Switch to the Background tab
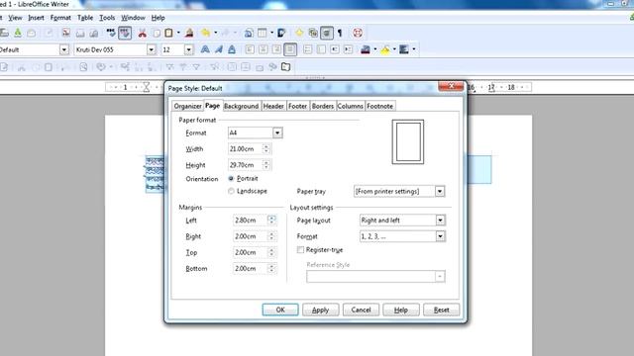The width and height of the screenshot is (634, 356). (241, 106)
